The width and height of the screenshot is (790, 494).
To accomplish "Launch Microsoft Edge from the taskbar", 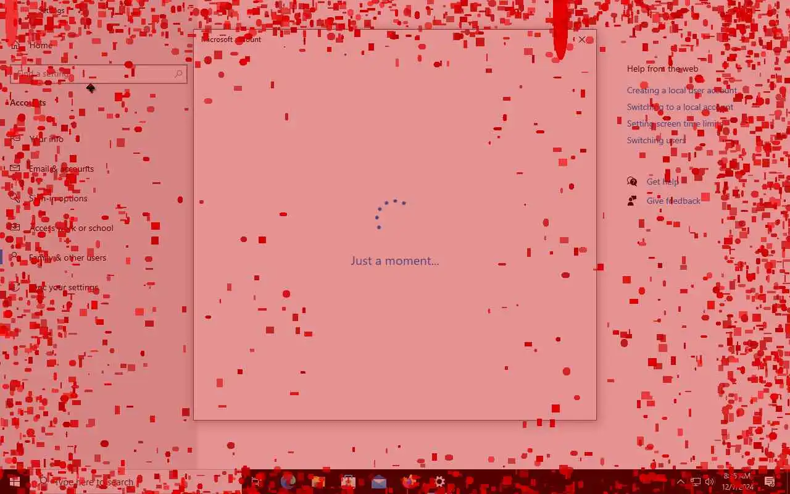I will click(x=288, y=482).
